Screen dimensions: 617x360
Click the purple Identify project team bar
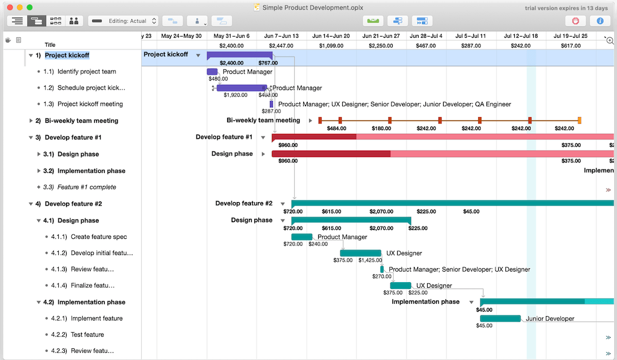pyautogui.click(x=212, y=72)
